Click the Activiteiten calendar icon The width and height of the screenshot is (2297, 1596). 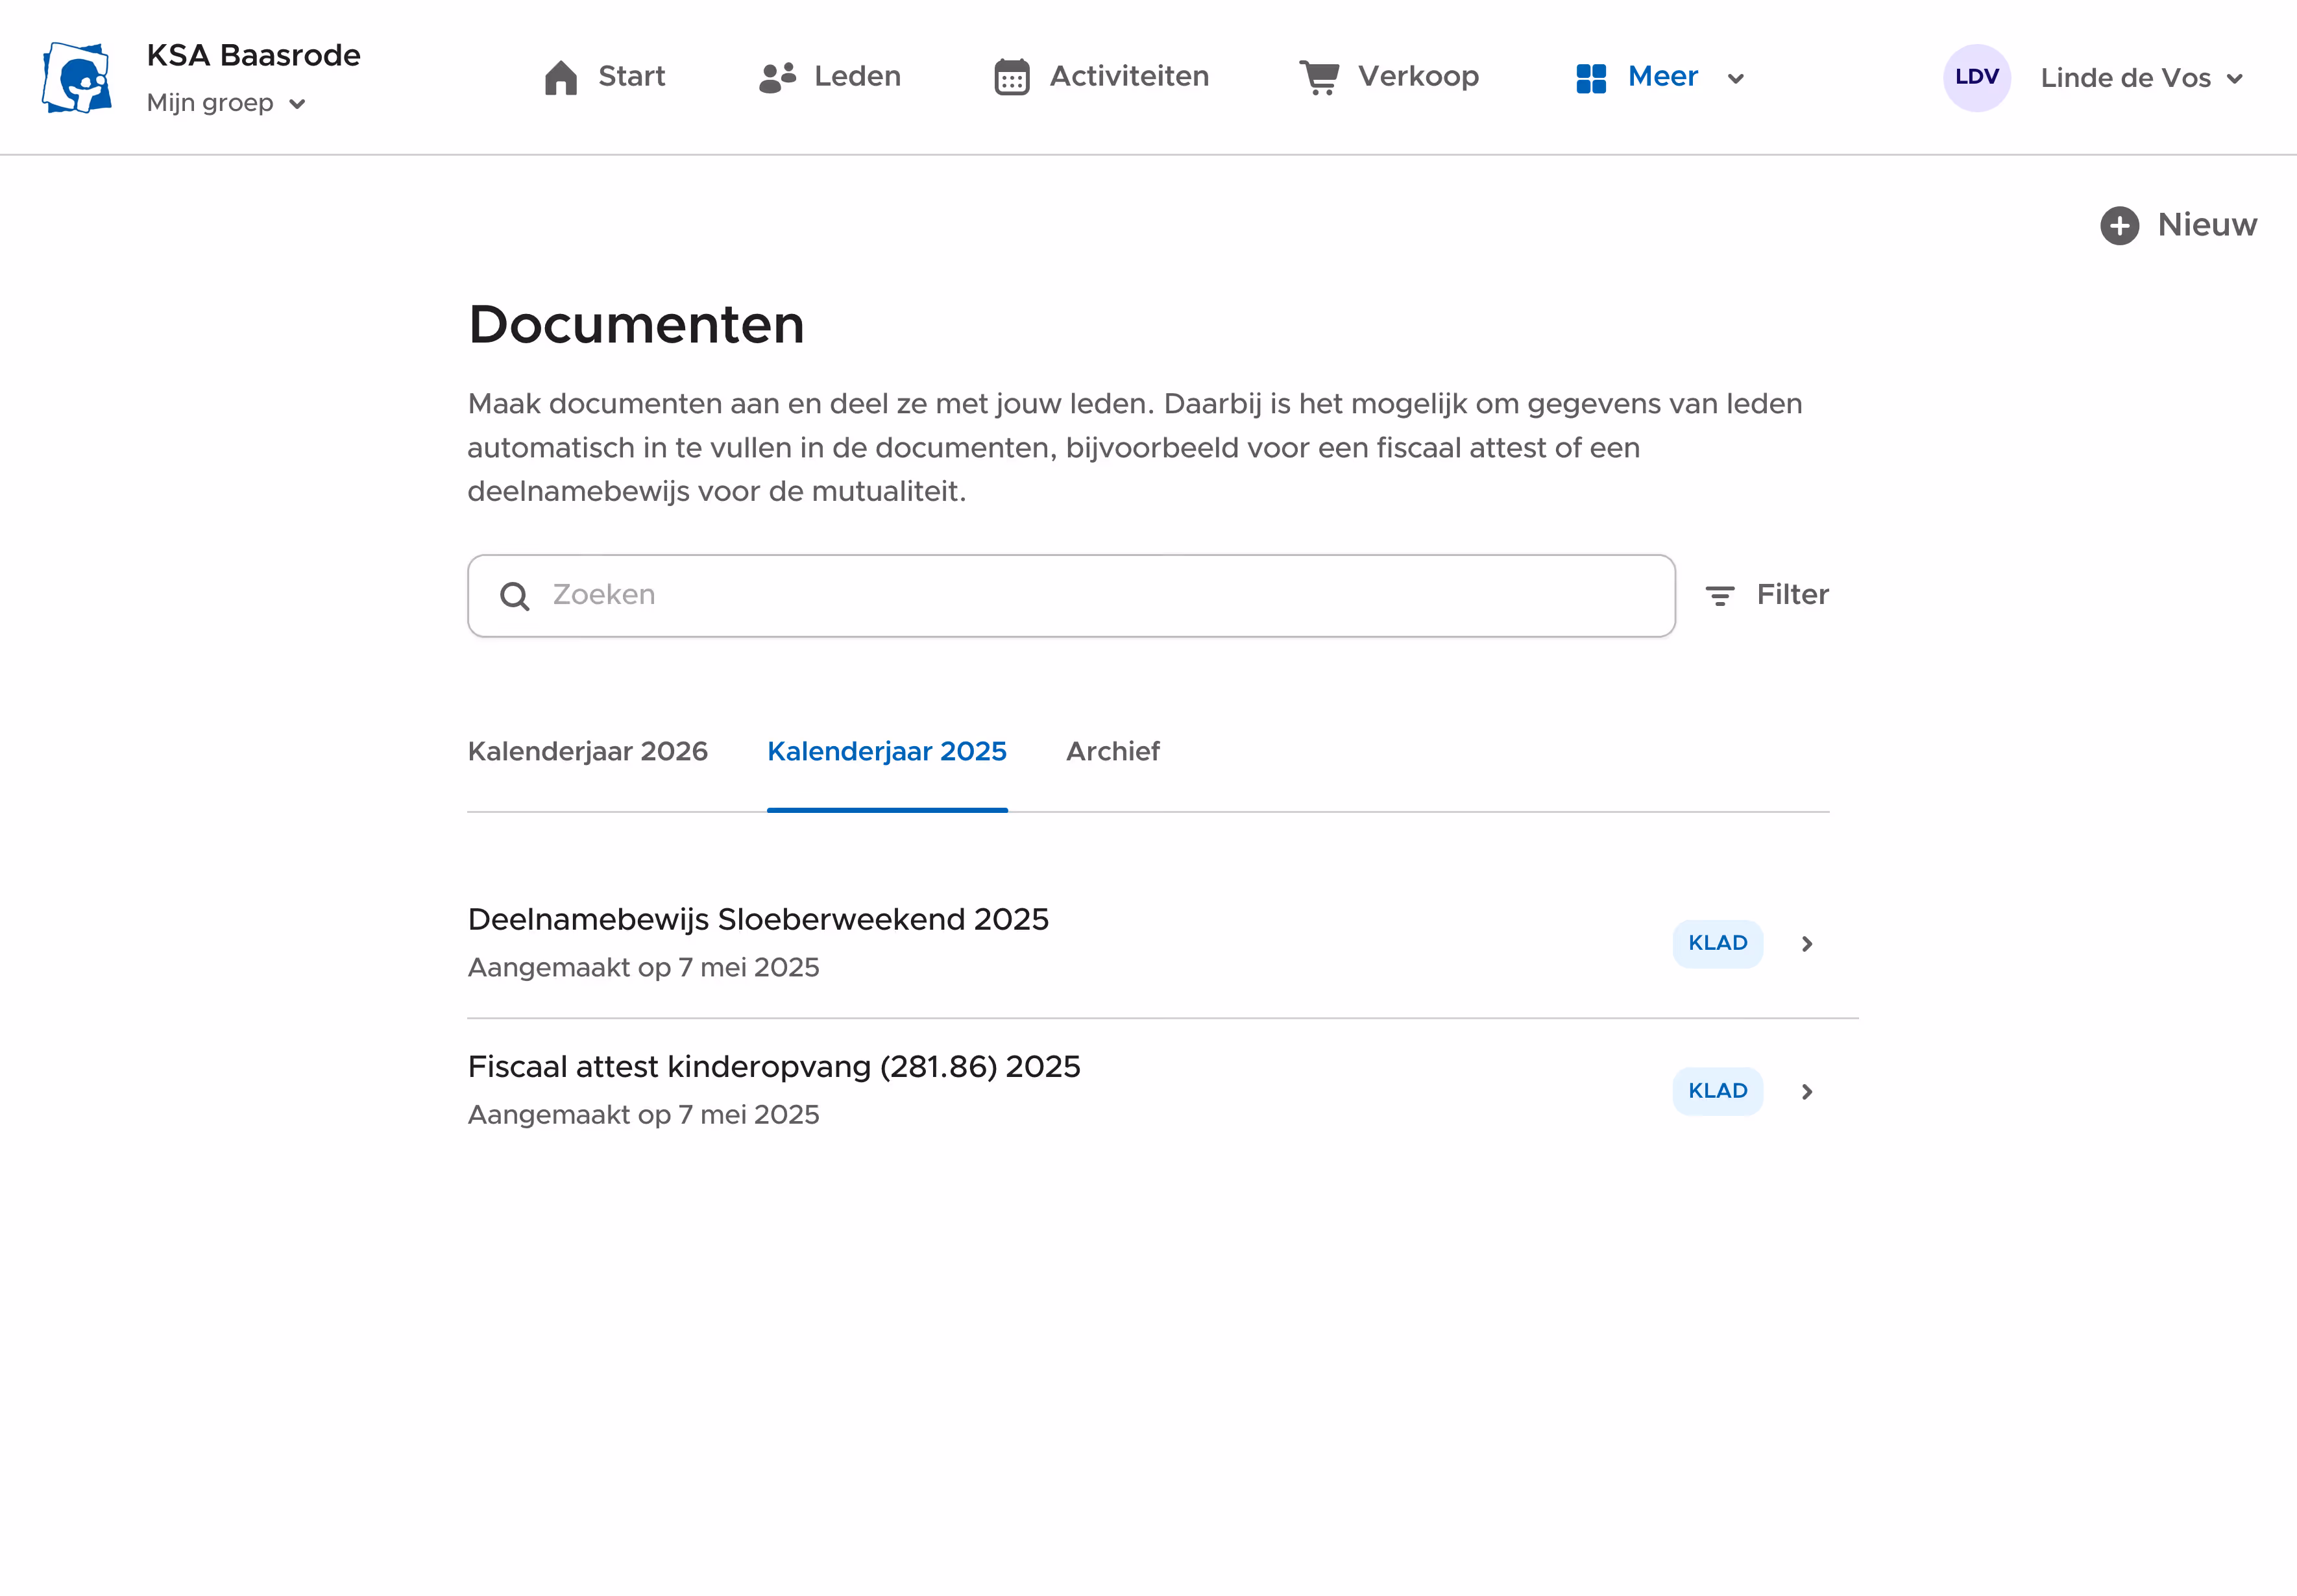coord(1011,77)
